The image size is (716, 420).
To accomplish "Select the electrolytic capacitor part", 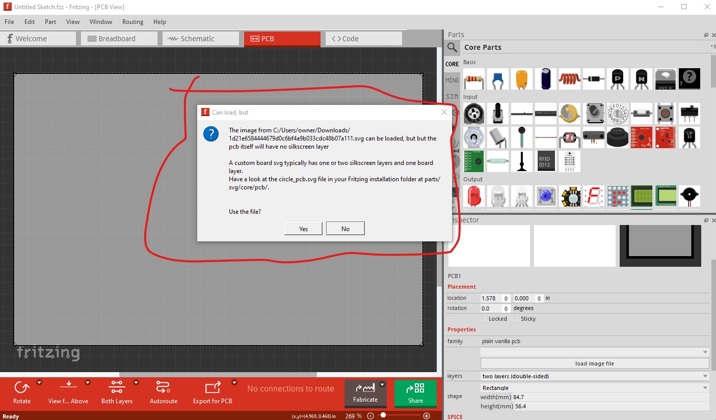I will point(546,79).
